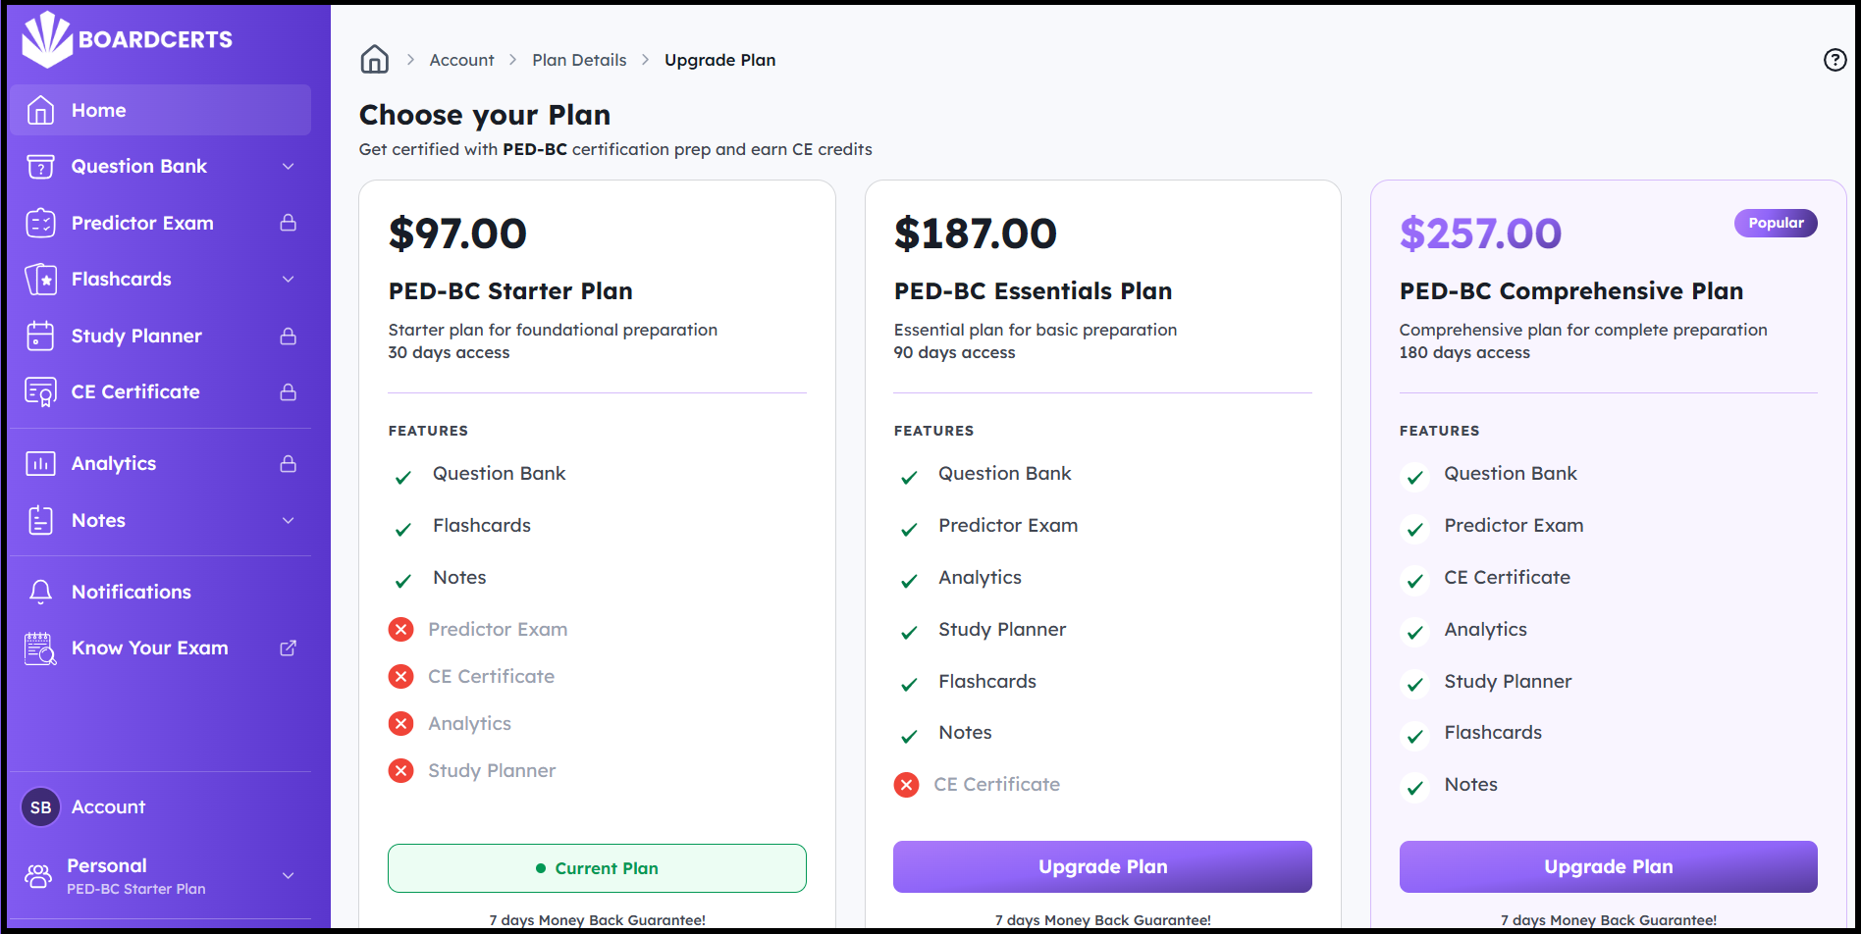Screen dimensions: 1861x934
Task: Open Know Your Exam external link
Action: click(x=288, y=648)
